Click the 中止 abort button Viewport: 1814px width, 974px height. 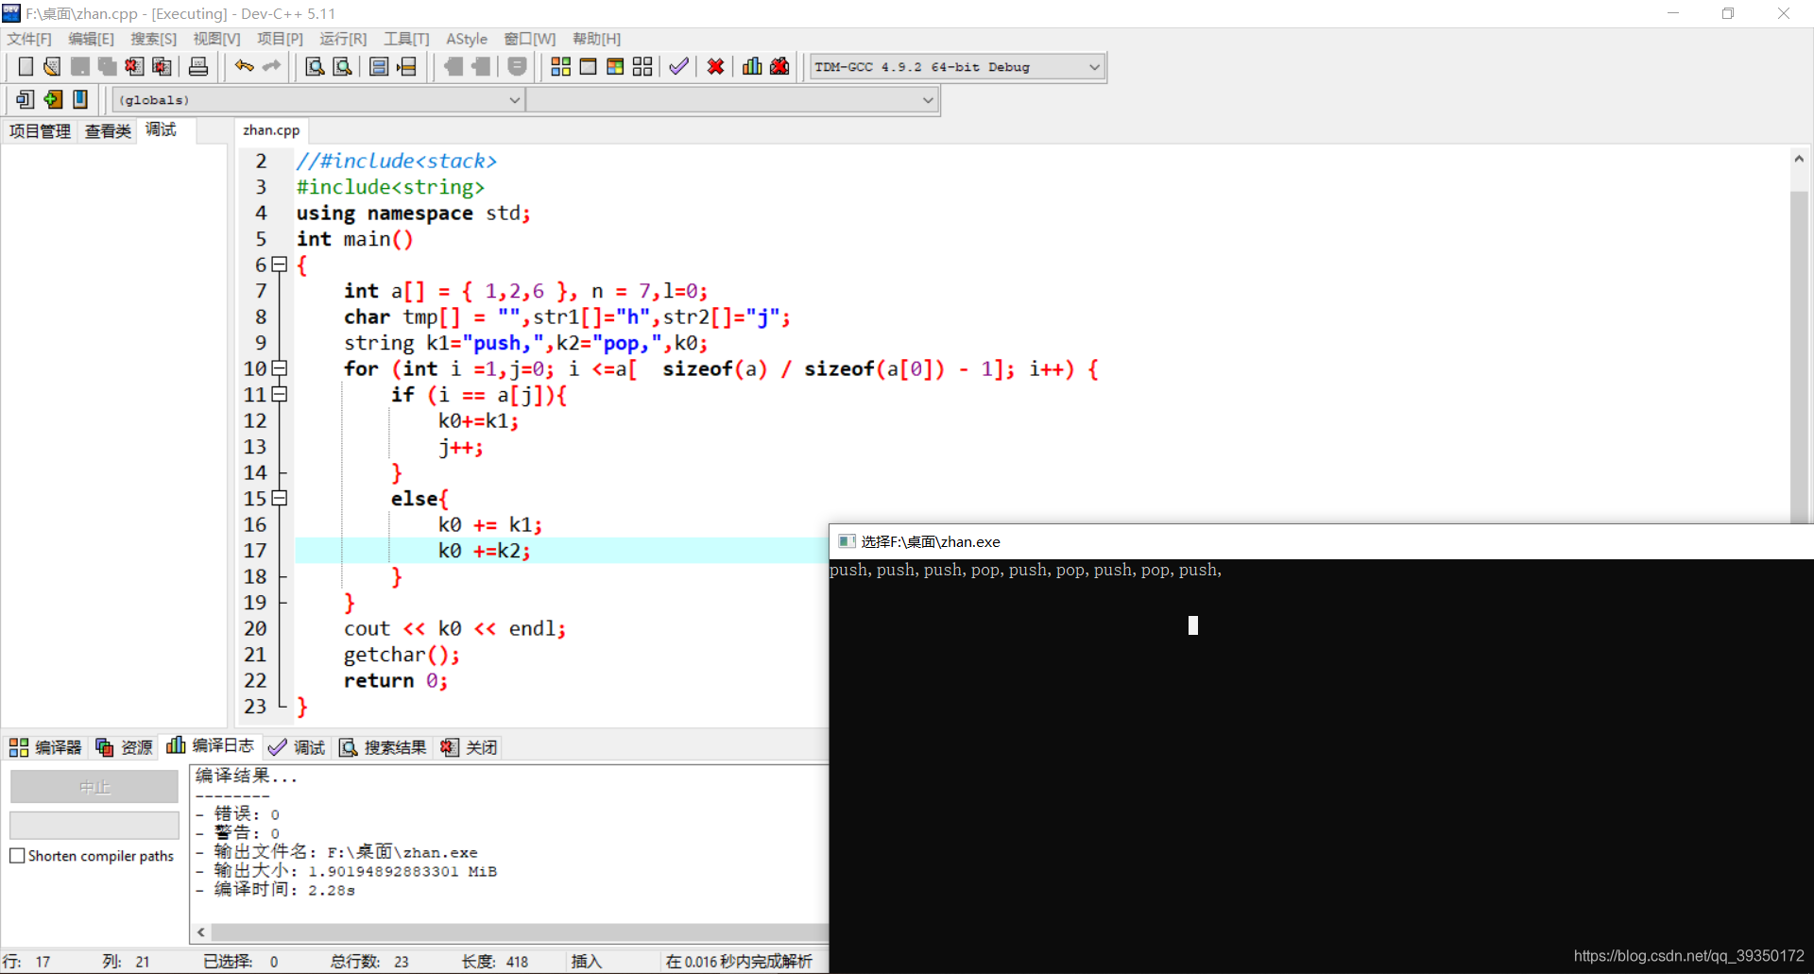94,787
